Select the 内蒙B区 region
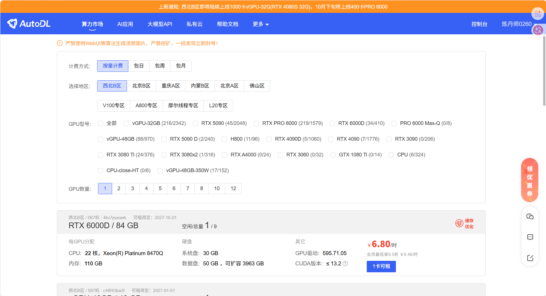This screenshot has width=546, height=296. [200, 86]
